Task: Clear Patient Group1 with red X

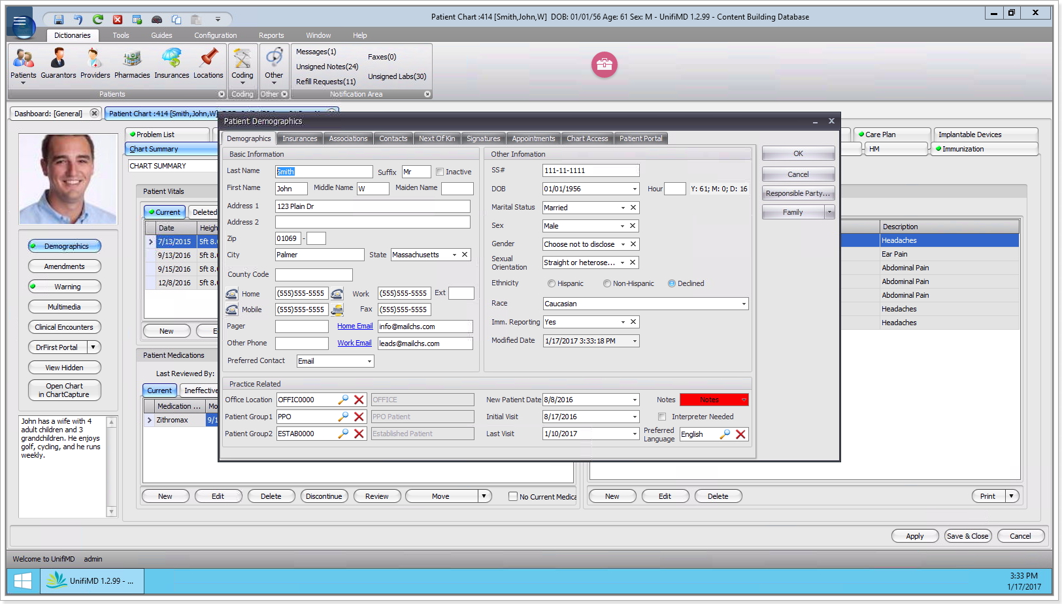Action: pyautogui.click(x=359, y=417)
